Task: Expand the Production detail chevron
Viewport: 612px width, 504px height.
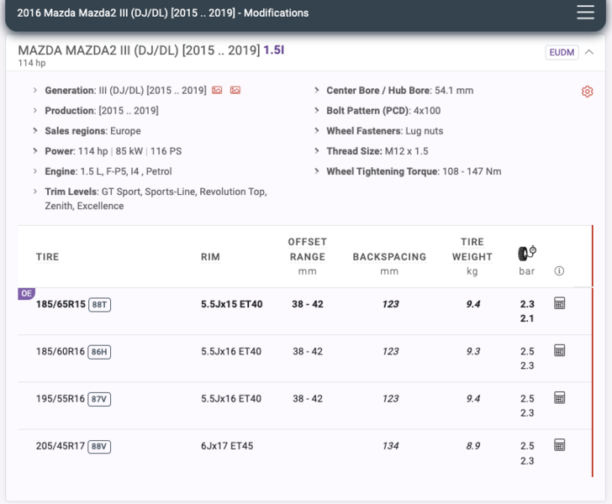Action: coord(35,110)
